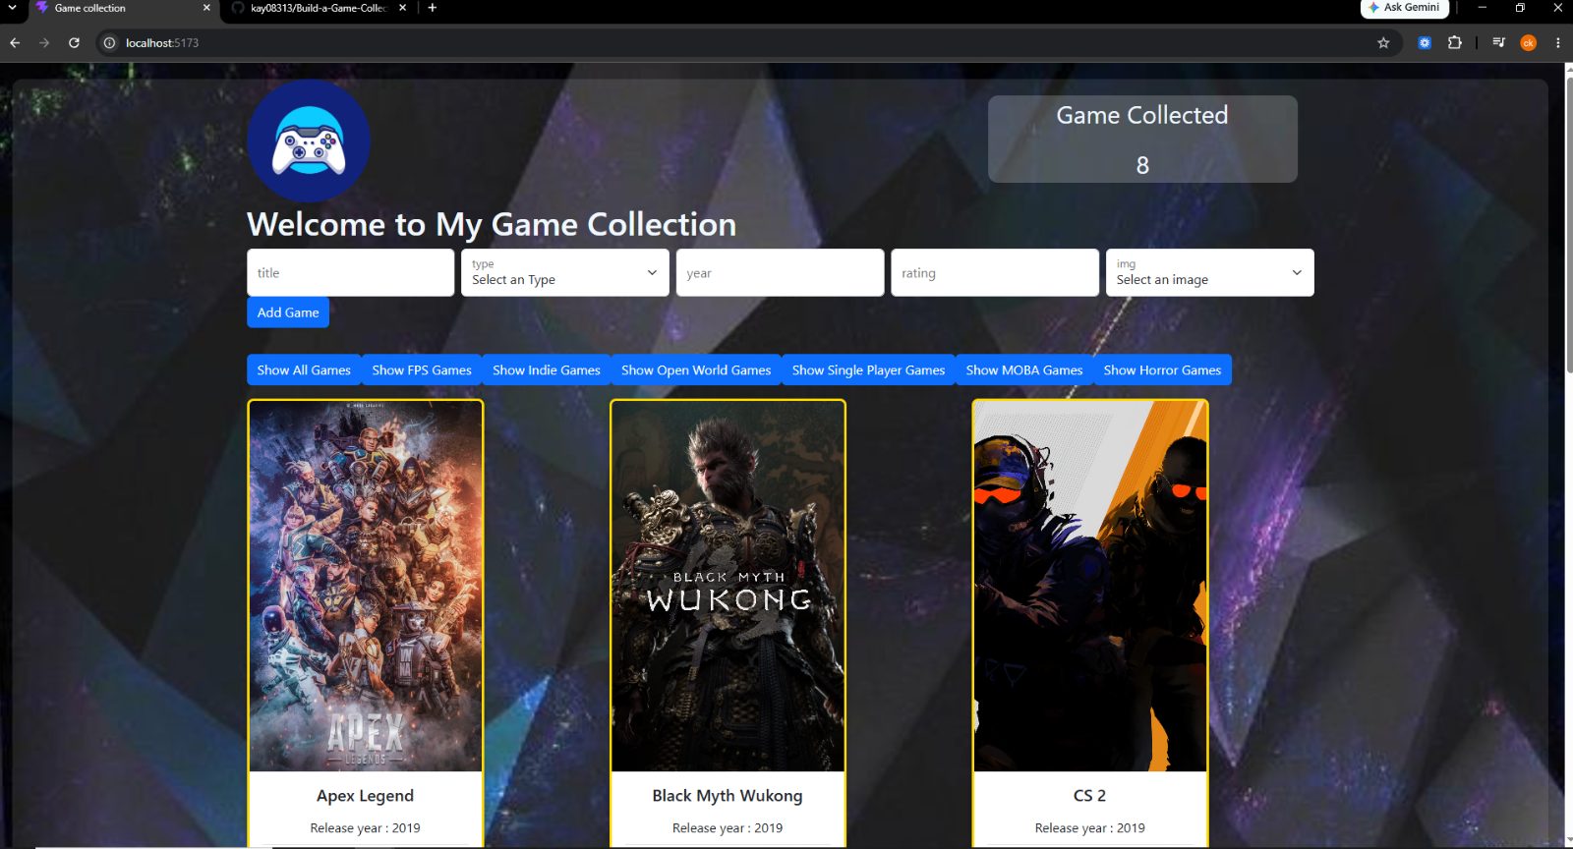Click Show Horror Games filter
Viewport: 1573px width, 849px height.
[1162, 369]
